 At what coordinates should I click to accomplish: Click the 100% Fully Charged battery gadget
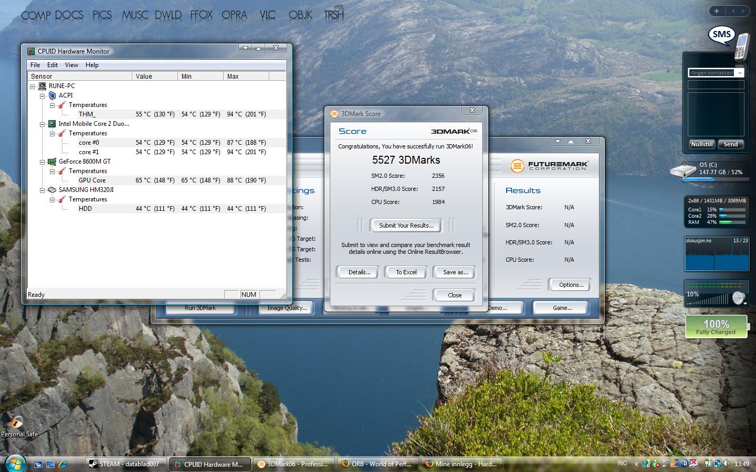coord(716,327)
